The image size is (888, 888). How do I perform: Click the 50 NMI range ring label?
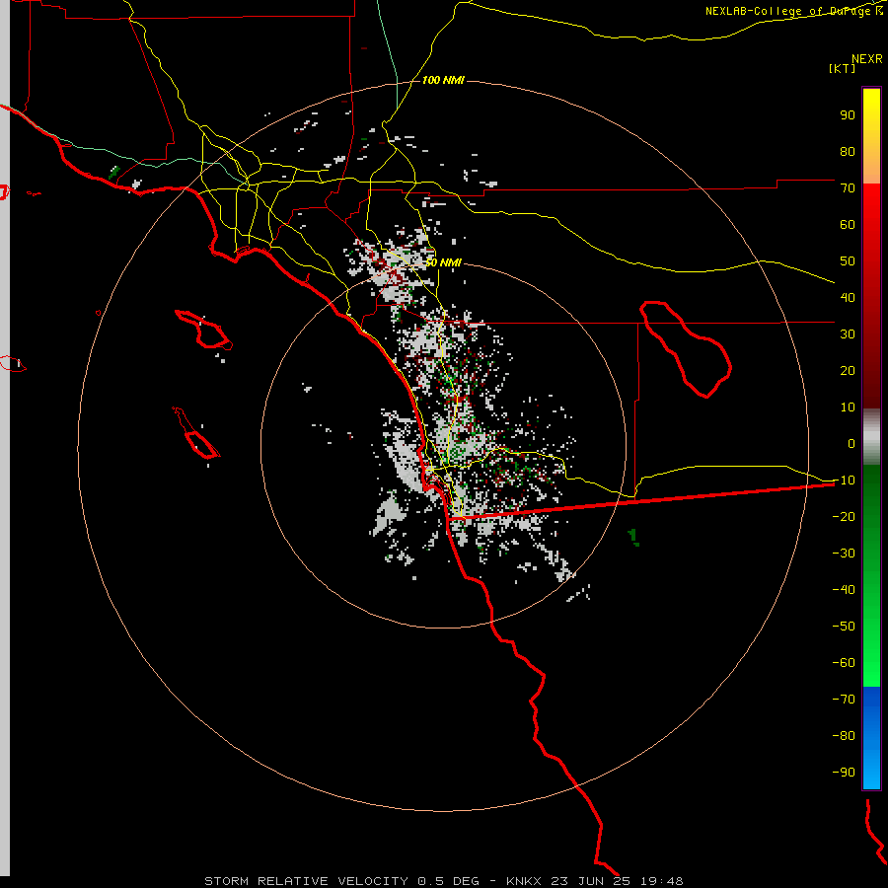(x=443, y=262)
